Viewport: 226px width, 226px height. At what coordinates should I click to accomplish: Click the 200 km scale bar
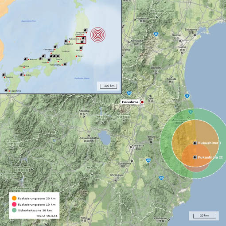(x=108, y=86)
